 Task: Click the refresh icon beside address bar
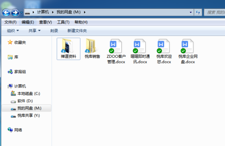pyautogui.click(x=198, y=12)
